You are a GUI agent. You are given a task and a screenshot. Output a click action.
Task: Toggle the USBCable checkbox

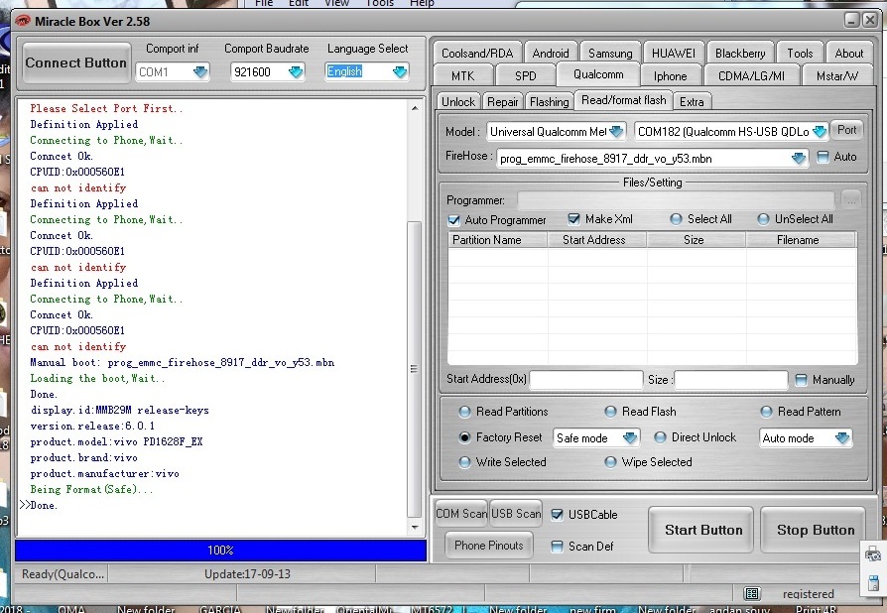point(558,514)
